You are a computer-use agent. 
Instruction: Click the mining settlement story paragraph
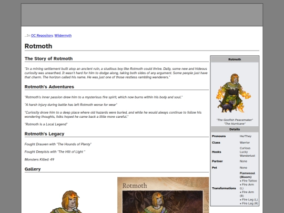pos(116,73)
